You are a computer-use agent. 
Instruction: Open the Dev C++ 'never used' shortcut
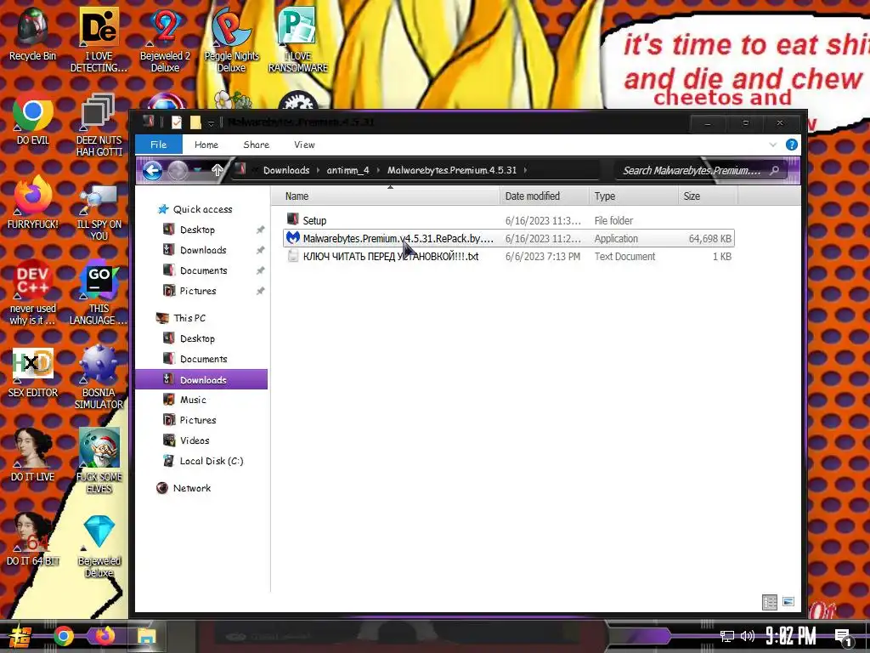[32, 292]
